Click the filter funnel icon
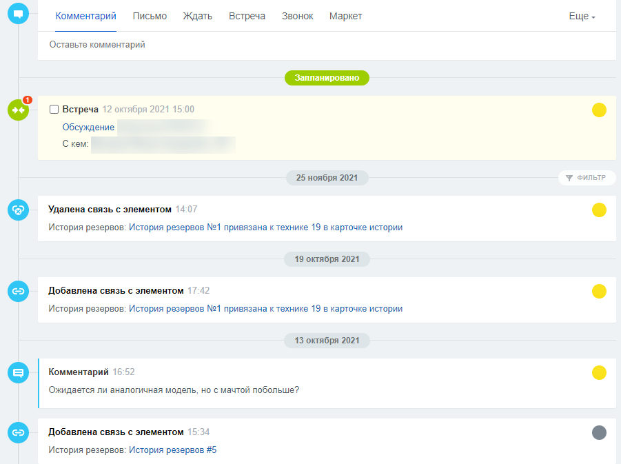The width and height of the screenshot is (621, 464). click(569, 178)
